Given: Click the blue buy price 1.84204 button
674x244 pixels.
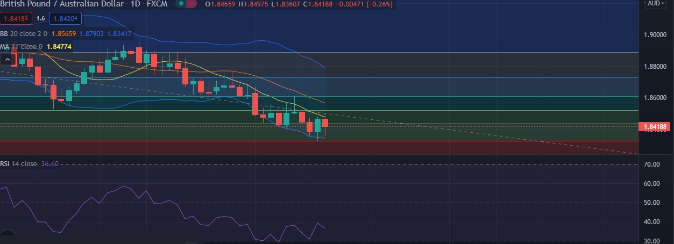Looking at the screenshot, I should (x=65, y=19).
